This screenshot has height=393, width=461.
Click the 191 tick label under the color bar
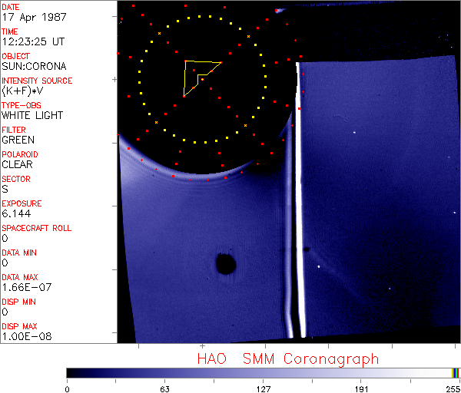[x=361, y=388]
